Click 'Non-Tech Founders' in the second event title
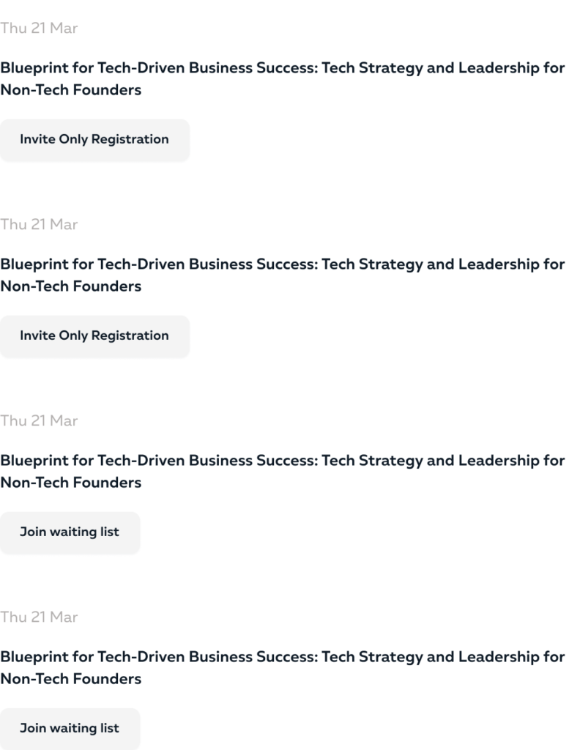This screenshot has width=569, height=750. click(x=70, y=286)
